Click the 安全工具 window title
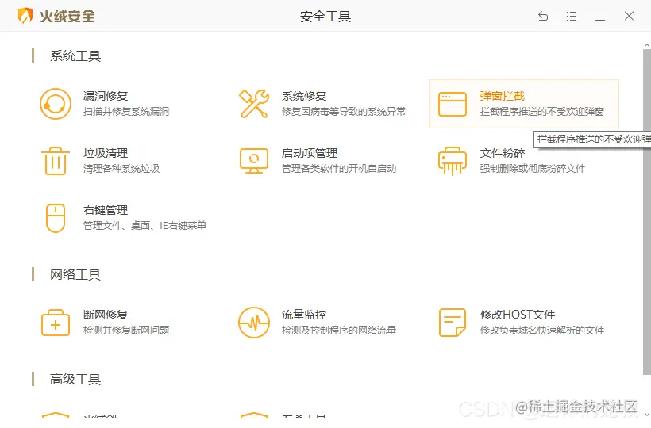Viewport: 651px width, 428px height. coord(325,17)
